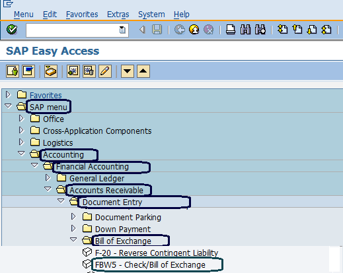Expand the Favorites folder node
The width and height of the screenshot is (343, 273).
[x=8, y=95]
